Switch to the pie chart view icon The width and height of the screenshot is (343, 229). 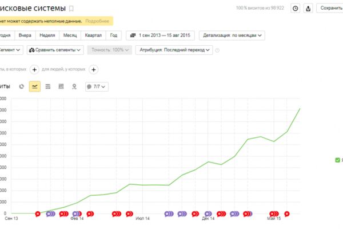pyautogui.click(x=22, y=86)
